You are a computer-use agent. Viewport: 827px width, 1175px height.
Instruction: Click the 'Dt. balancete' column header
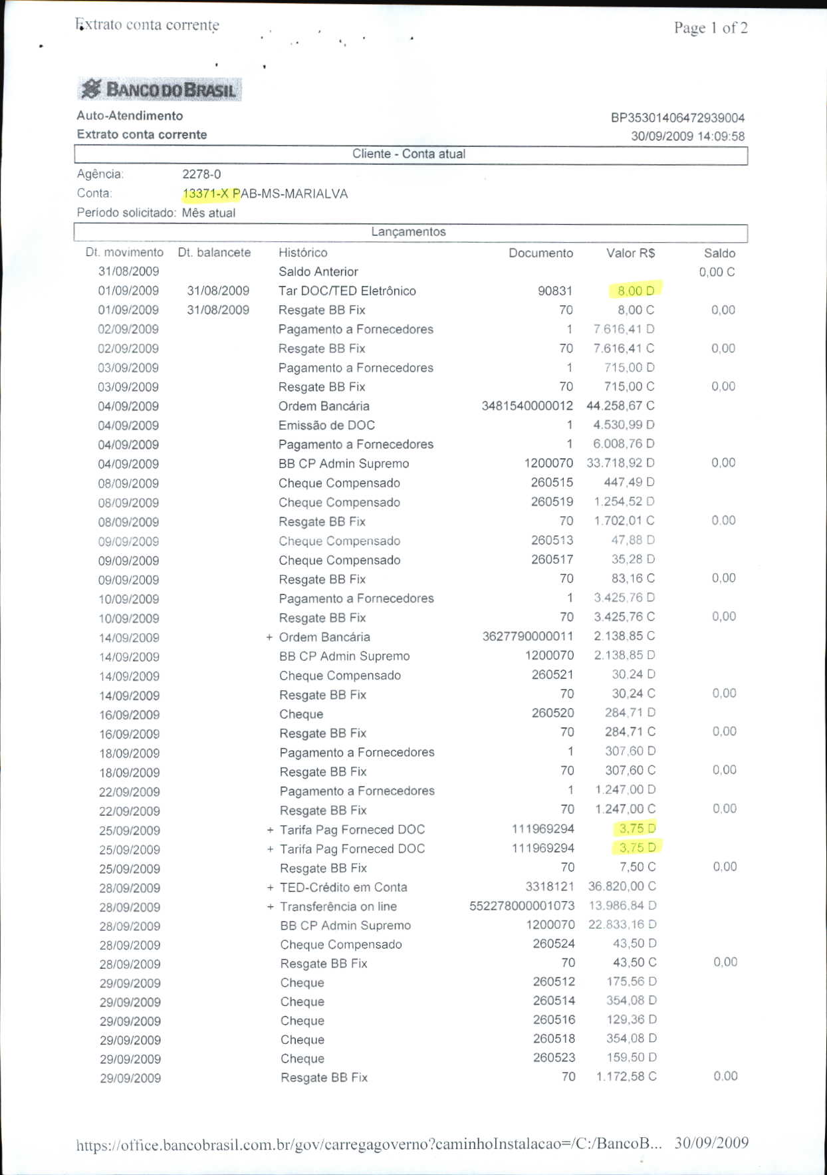[x=214, y=253]
